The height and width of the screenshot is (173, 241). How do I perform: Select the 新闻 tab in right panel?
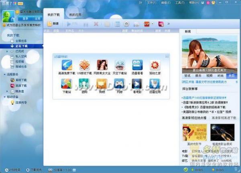188,31
